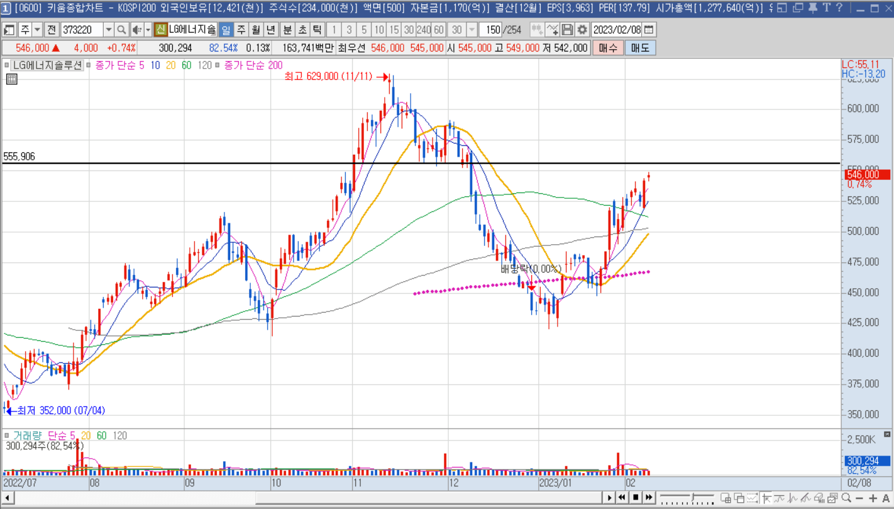
Task: Click the pin window icon in the title bar
Action: point(812,8)
